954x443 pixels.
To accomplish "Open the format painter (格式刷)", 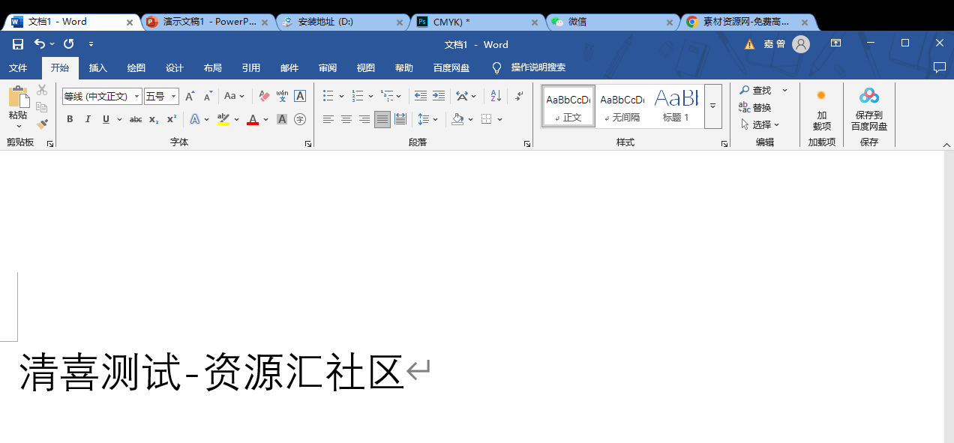I will (42, 124).
